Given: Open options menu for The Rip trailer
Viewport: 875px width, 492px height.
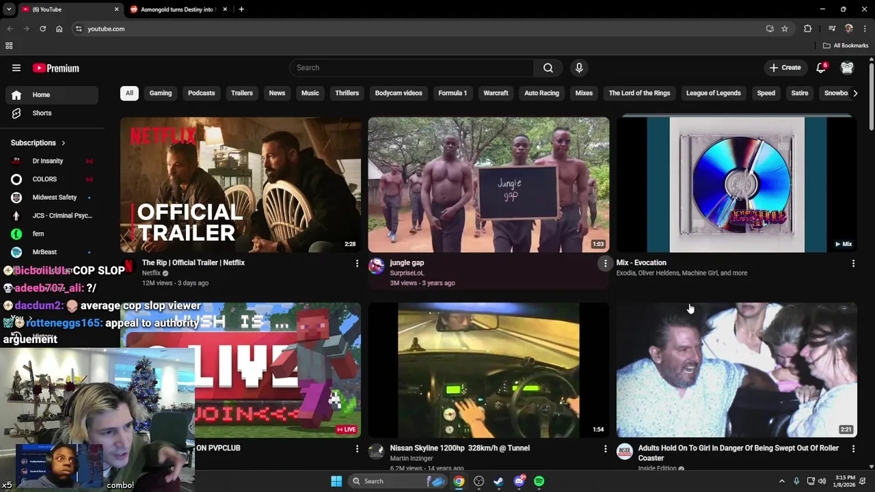Looking at the screenshot, I should 356,263.
